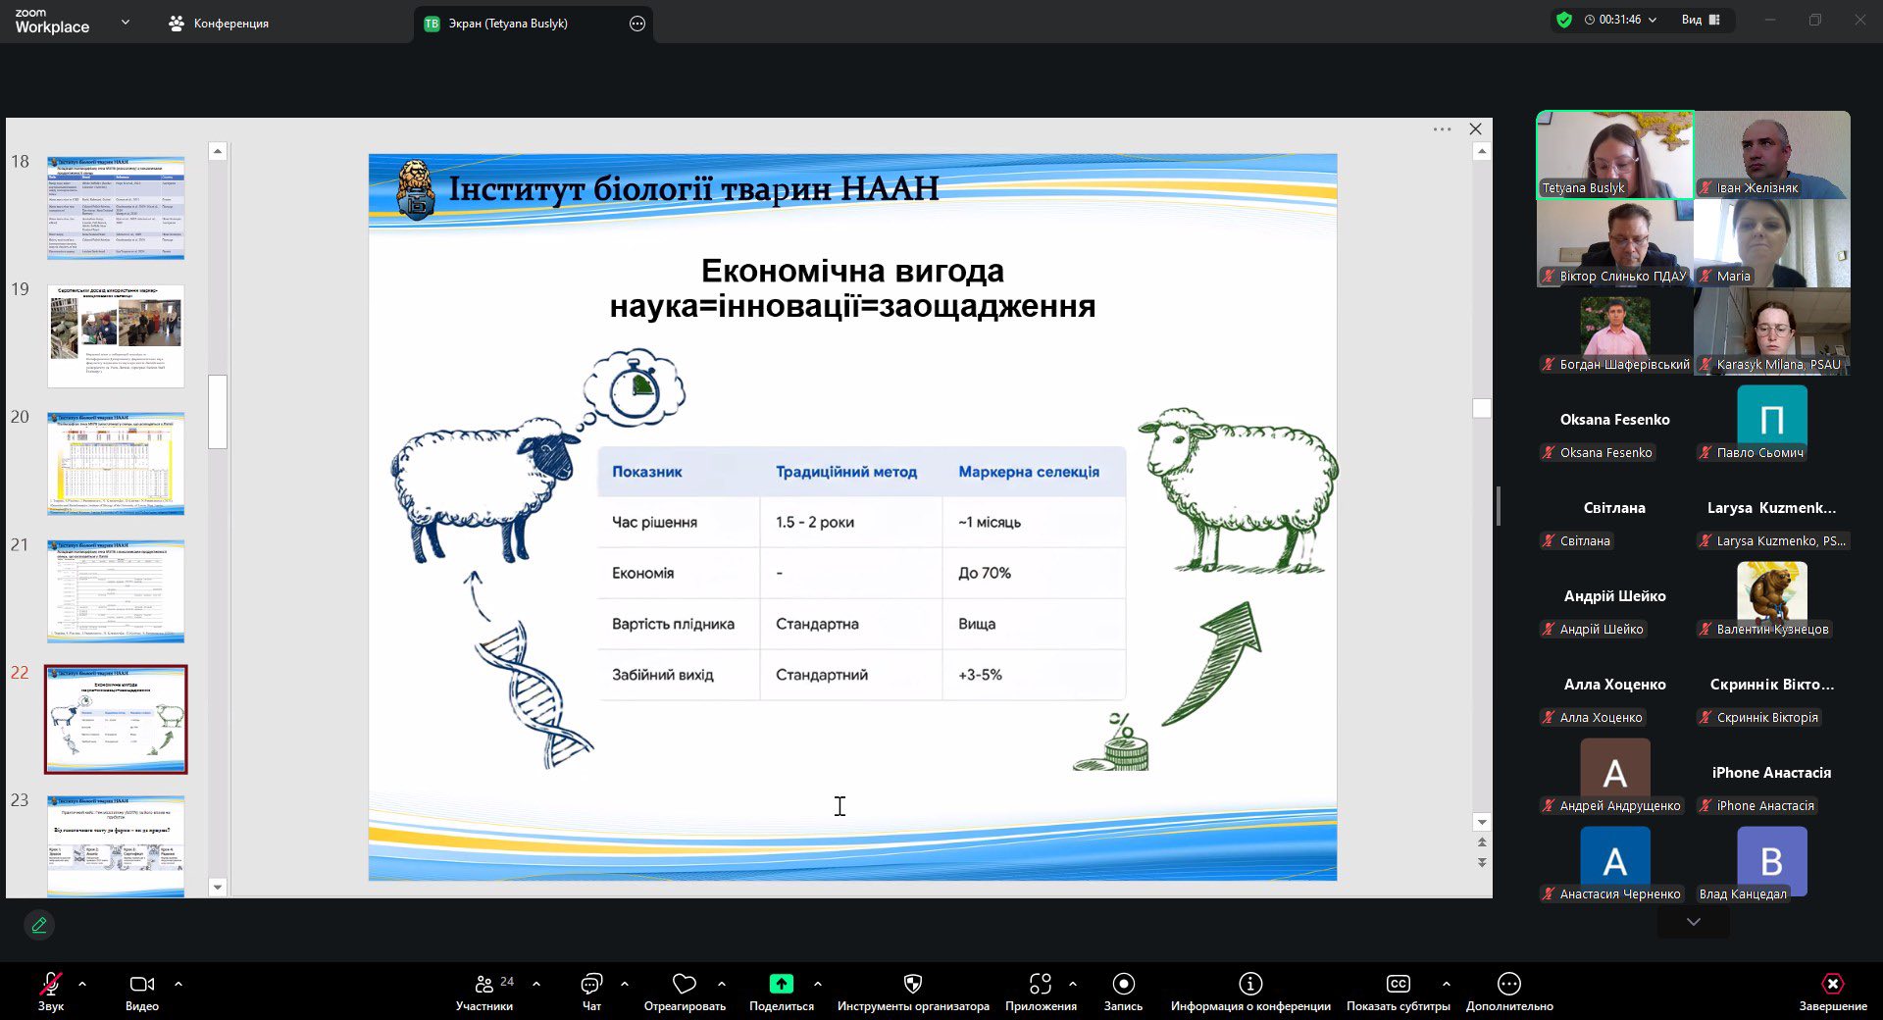
Task: Click the green Share screen button
Action: (x=781, y=985)
